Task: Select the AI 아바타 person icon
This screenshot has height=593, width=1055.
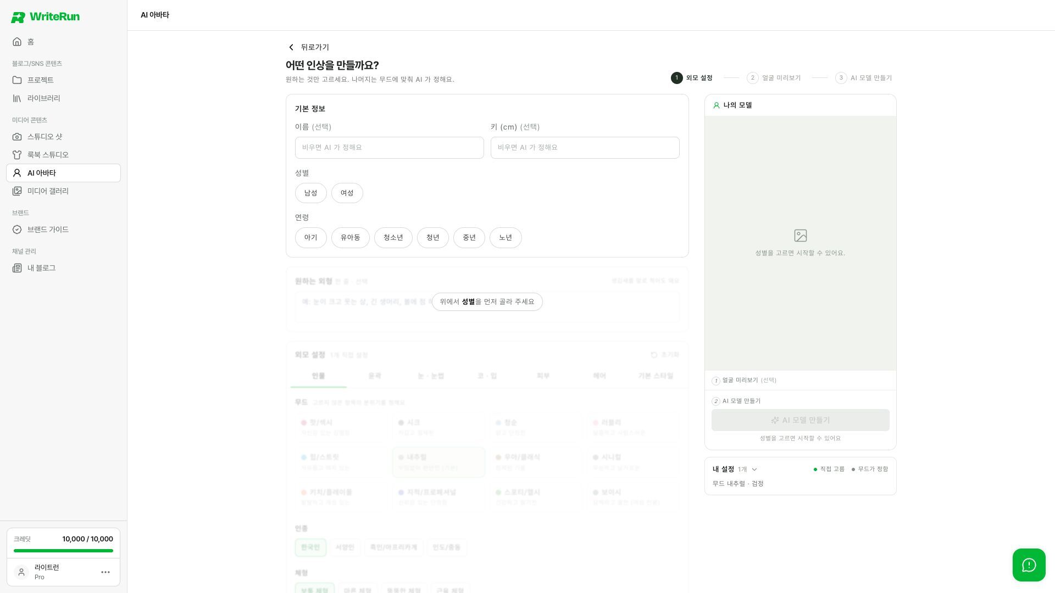Action: (17, 173)
